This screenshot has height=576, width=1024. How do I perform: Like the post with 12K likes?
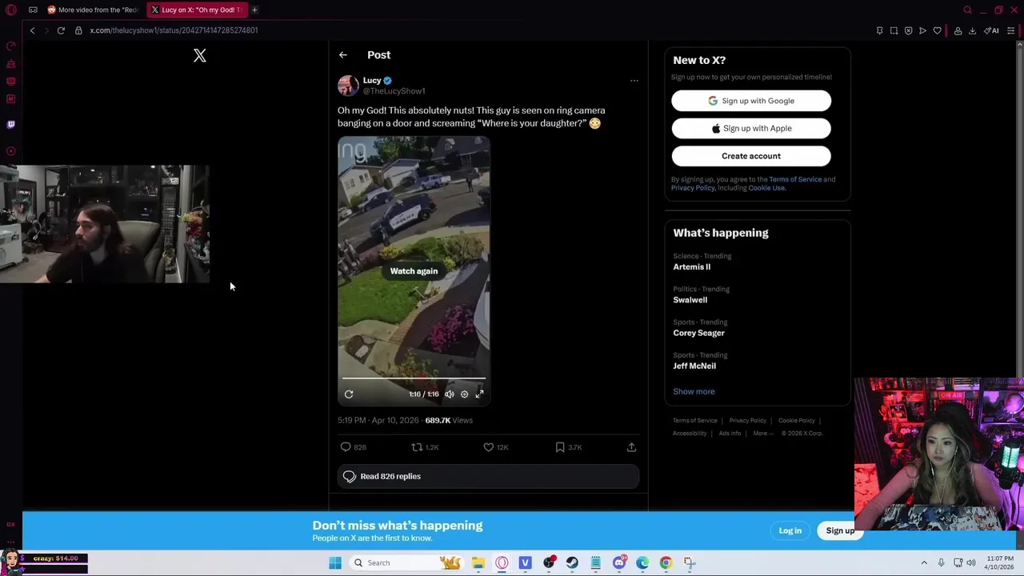pyautogui.click(x=496, y=447)
